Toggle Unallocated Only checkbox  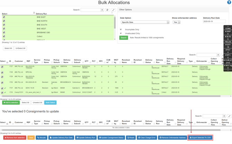121,33
